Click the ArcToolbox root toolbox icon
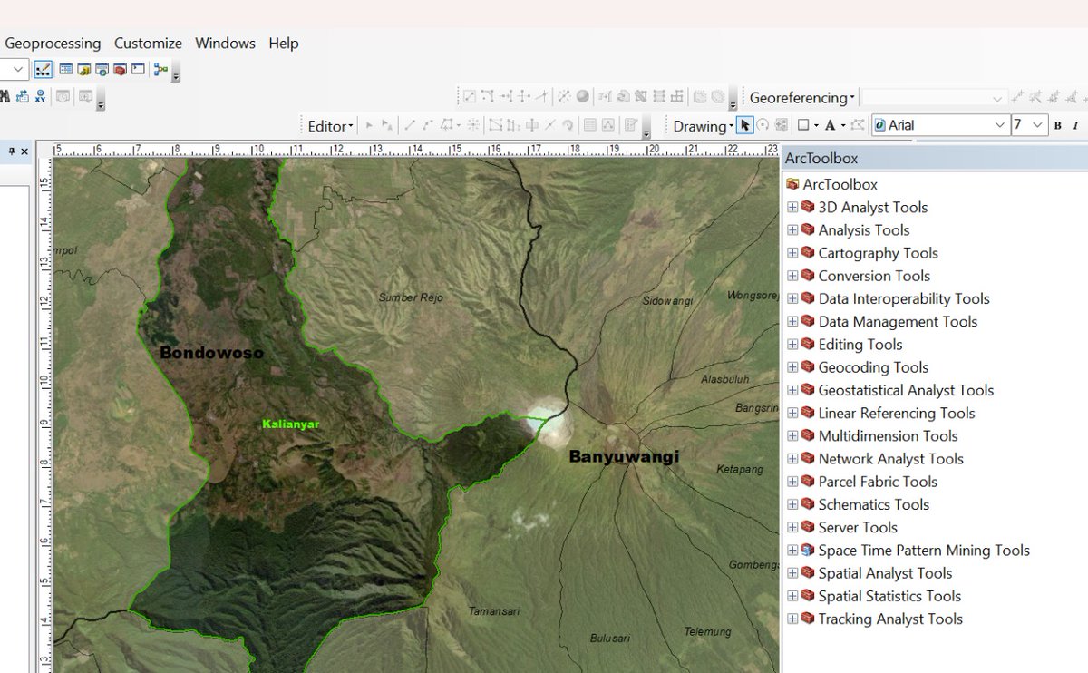1088x673 pixels. tap(792, 184)
